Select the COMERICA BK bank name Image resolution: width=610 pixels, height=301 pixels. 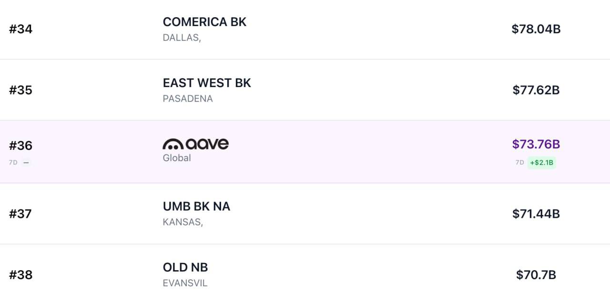(x=204, y=22)
